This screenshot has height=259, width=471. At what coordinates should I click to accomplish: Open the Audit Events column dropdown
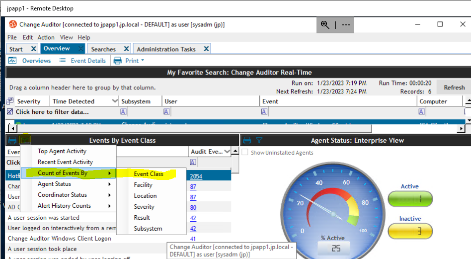[227, 152]
